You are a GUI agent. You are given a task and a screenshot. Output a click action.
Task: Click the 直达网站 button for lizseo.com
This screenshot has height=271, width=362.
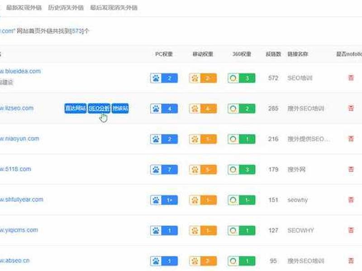tap(75, 108)
